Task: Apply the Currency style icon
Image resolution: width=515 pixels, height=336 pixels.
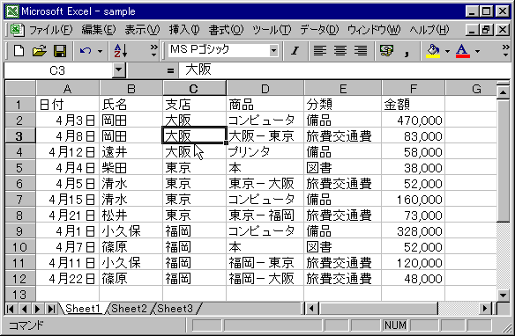Action: point(386,51)
